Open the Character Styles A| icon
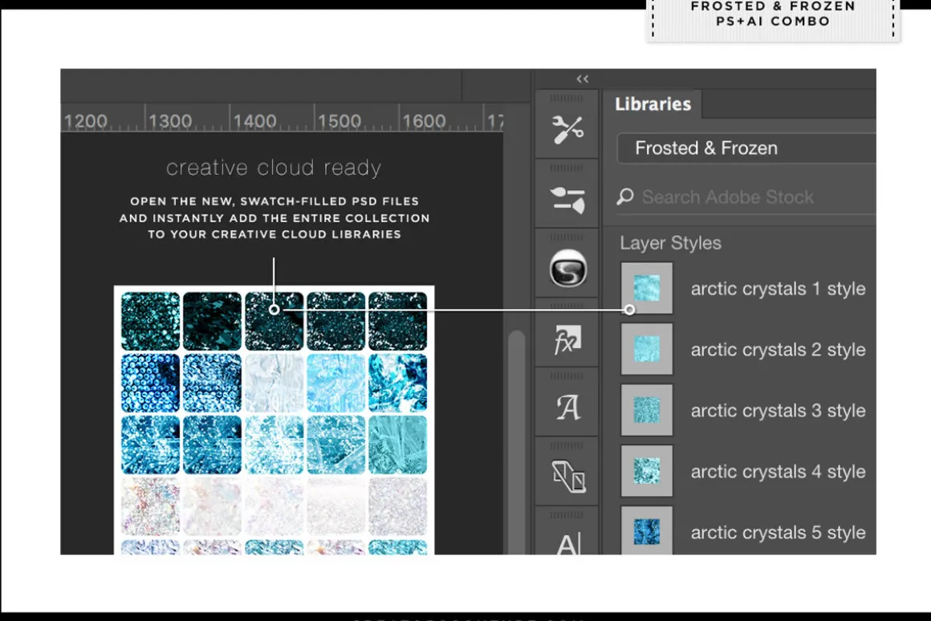This screenshot has width=931, height=621. coord(567,543)
